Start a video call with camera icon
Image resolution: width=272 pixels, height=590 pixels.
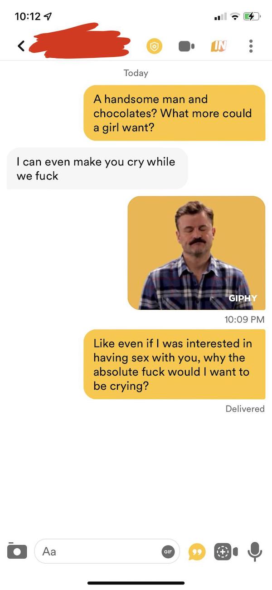coord(186,46)
